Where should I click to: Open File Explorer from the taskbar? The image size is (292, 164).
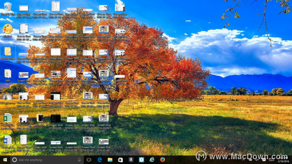[x=110, y=160]
